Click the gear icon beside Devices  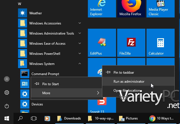click(x=25, y=104)
